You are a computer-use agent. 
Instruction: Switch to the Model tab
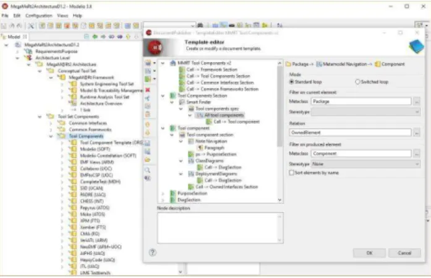click(14, 37)
